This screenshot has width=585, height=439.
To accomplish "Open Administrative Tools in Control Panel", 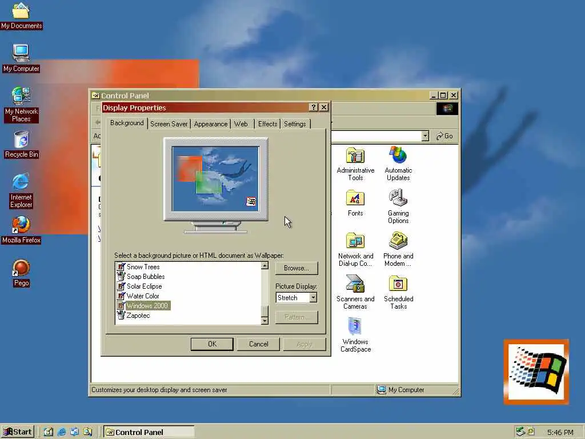I will 355,163.
